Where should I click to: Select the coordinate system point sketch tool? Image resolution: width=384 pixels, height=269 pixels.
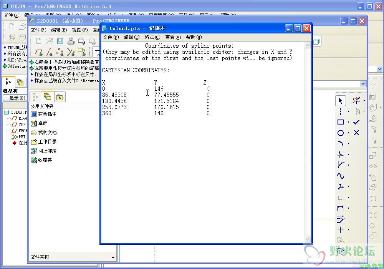[x=340, y=187]
